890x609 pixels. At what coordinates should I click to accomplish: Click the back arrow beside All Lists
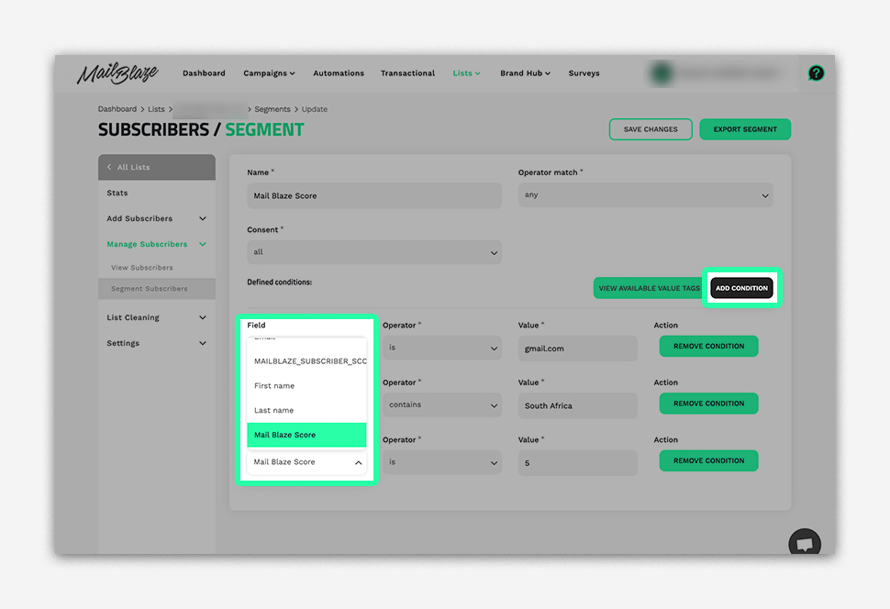pyautogui.click(x=109, y=167)
